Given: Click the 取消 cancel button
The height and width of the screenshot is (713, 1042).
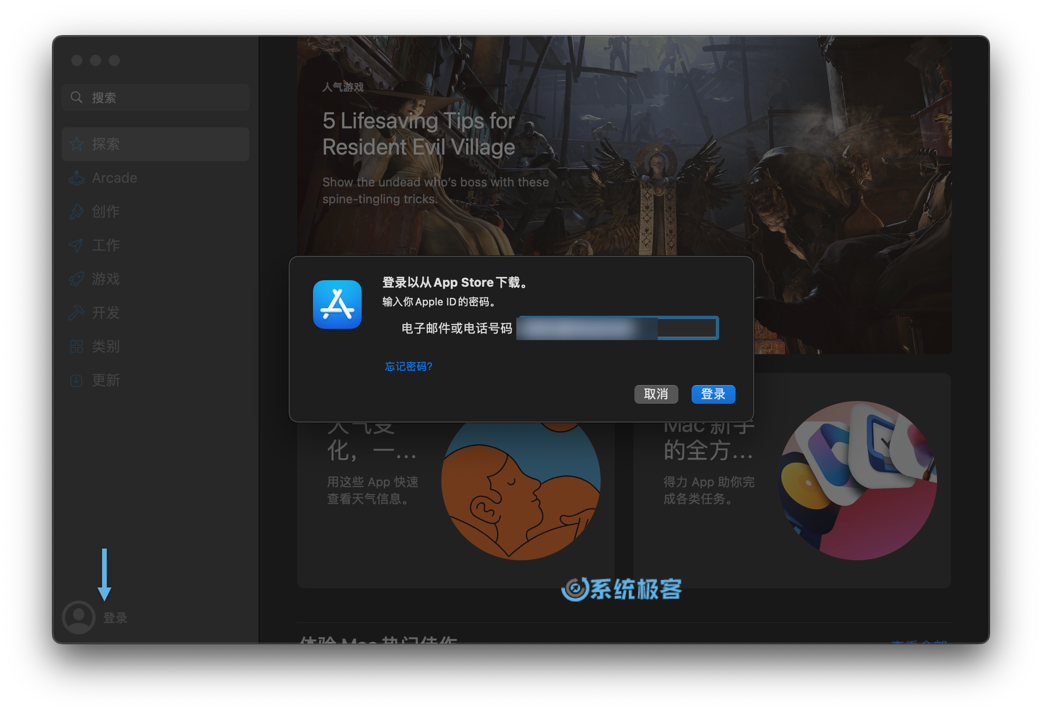Looking at the screenshot, I should click(x=655, y=394).
